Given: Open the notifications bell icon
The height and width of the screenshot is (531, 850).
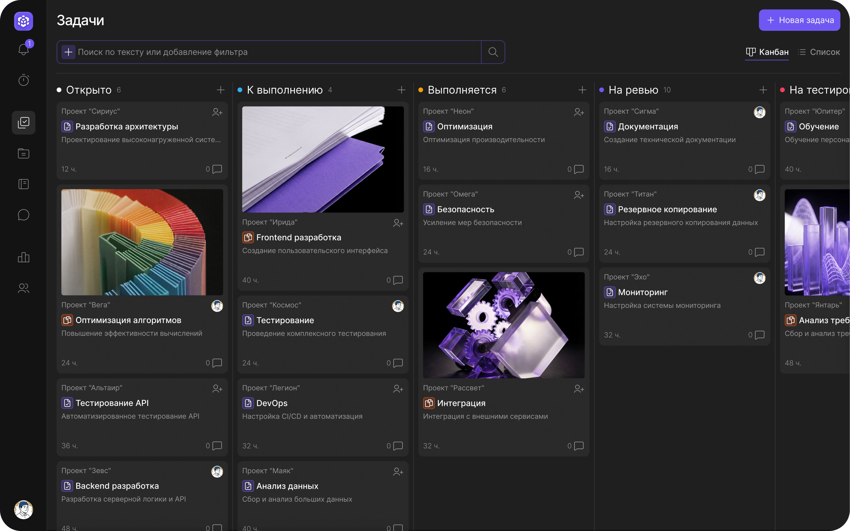Looking at the screenshot, I should click(24, 49).
